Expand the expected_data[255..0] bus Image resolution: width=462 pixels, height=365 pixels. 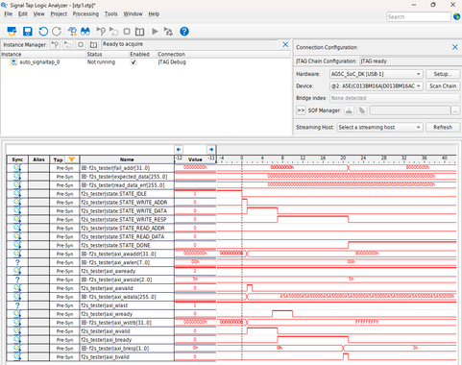(x=84, y=177)
